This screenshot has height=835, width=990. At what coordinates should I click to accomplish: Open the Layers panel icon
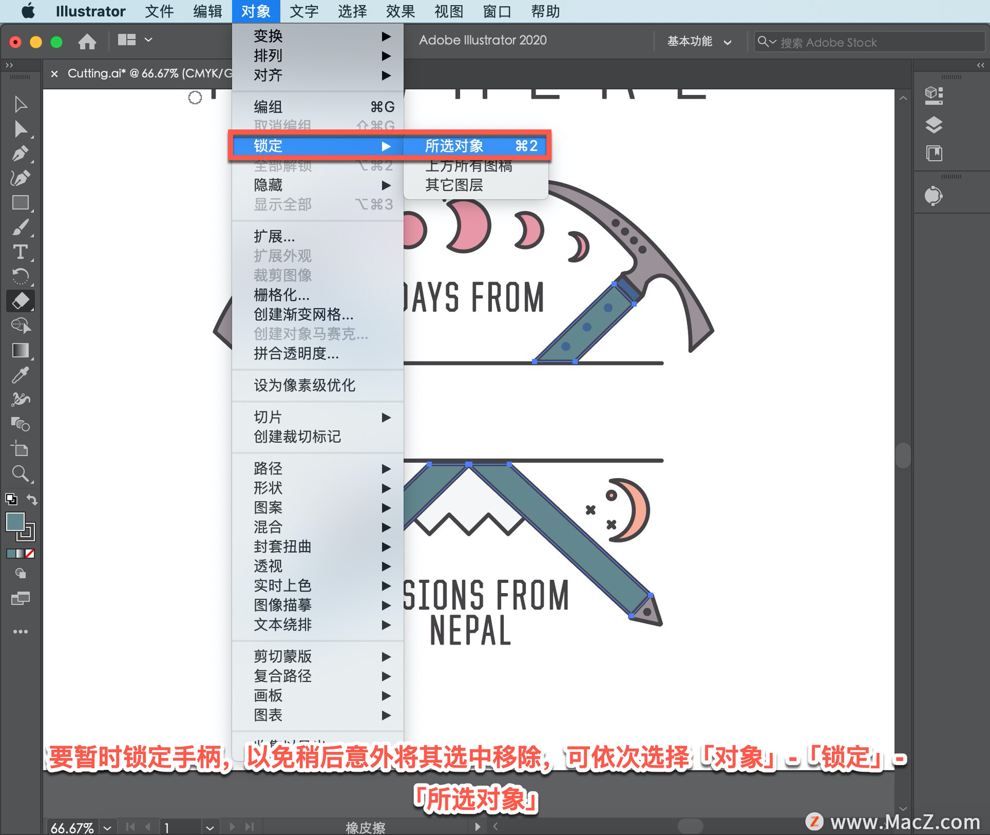933,124
